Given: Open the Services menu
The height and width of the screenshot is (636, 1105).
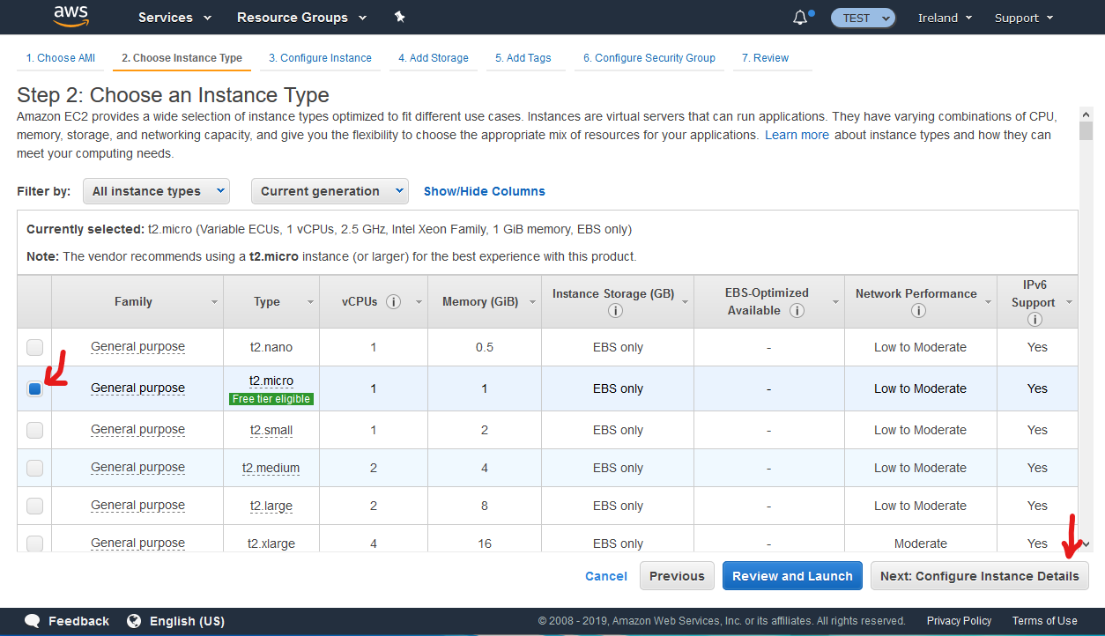Looking at the screenshot, I should click(x=174, y=18).
